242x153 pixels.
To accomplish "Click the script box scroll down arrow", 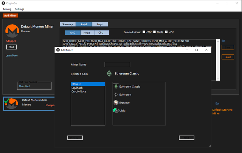I will tap(218, 79).
